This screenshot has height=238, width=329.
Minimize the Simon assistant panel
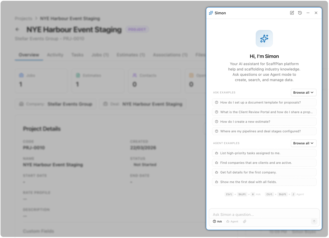[308, 13]
